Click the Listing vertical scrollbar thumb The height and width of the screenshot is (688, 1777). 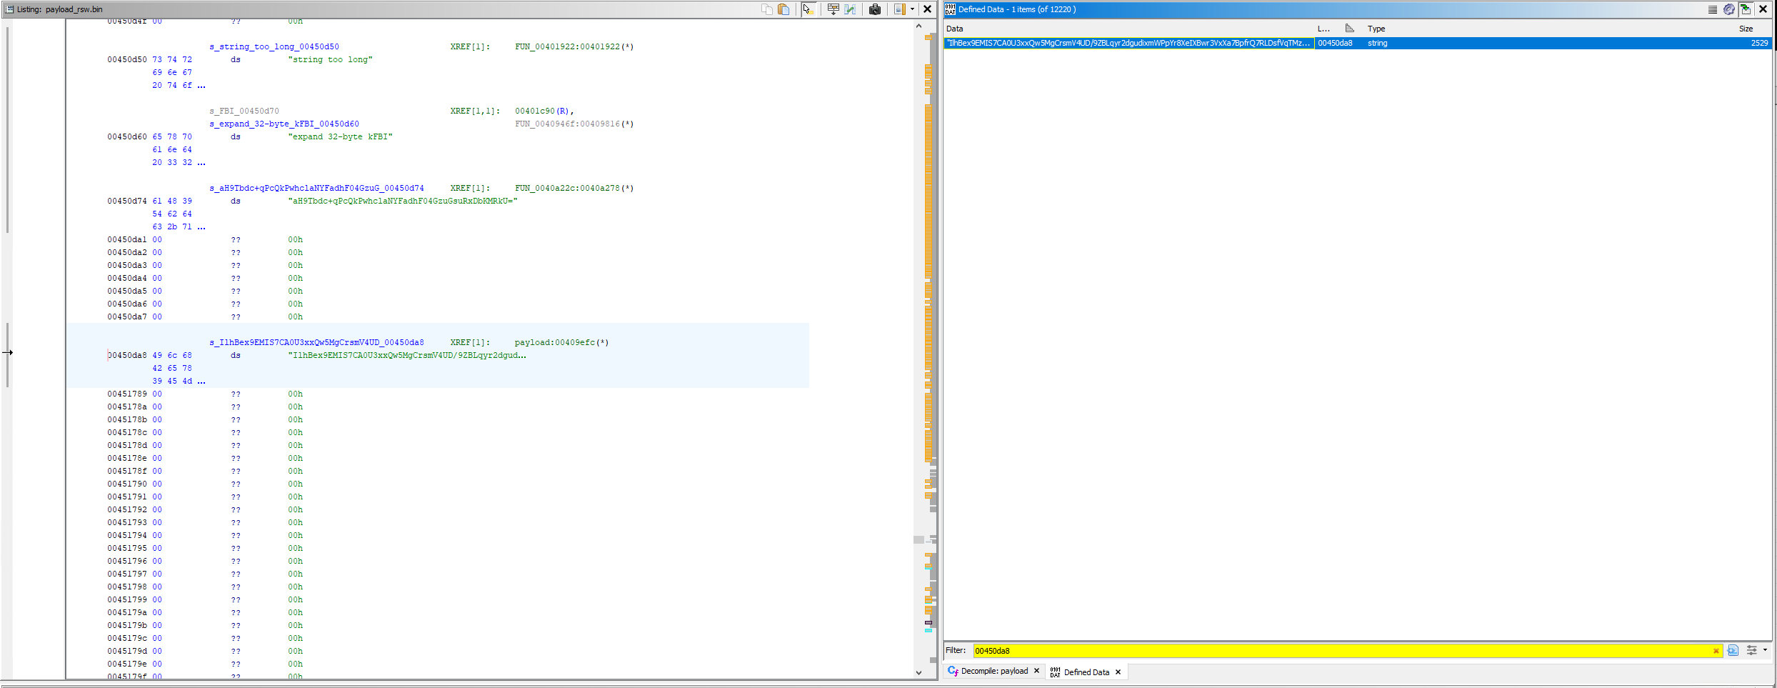pos(918,539)
